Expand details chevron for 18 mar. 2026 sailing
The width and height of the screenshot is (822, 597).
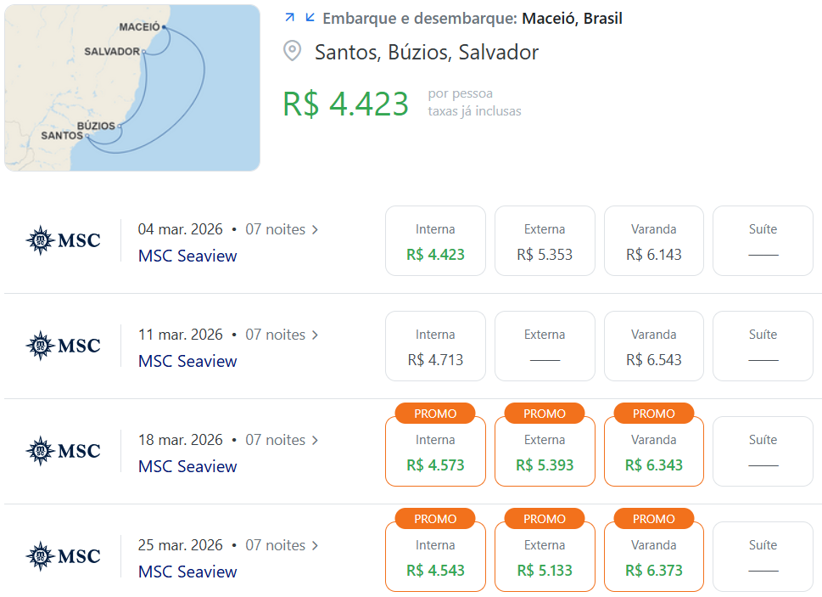click(315, 440)
